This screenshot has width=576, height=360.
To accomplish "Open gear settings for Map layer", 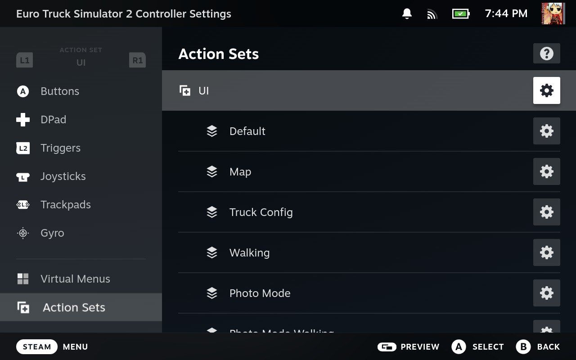I will click(x=546, y=171).
